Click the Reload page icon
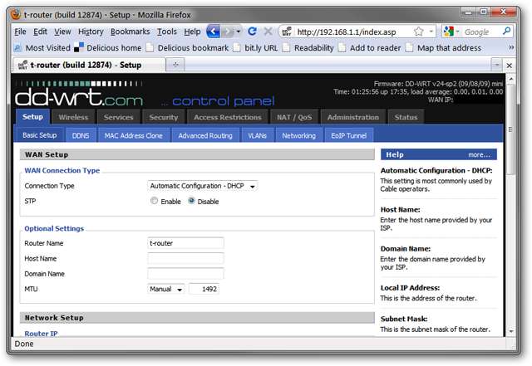 (x=250, y=32)
